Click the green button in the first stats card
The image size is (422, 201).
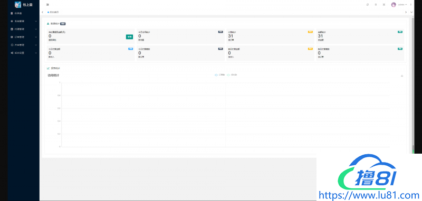pos(129,37)
